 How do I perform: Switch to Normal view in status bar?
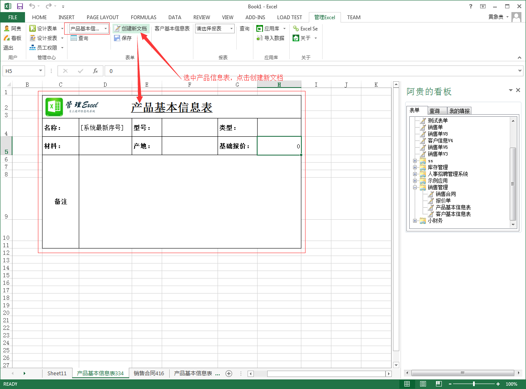[x=407, y=384]
